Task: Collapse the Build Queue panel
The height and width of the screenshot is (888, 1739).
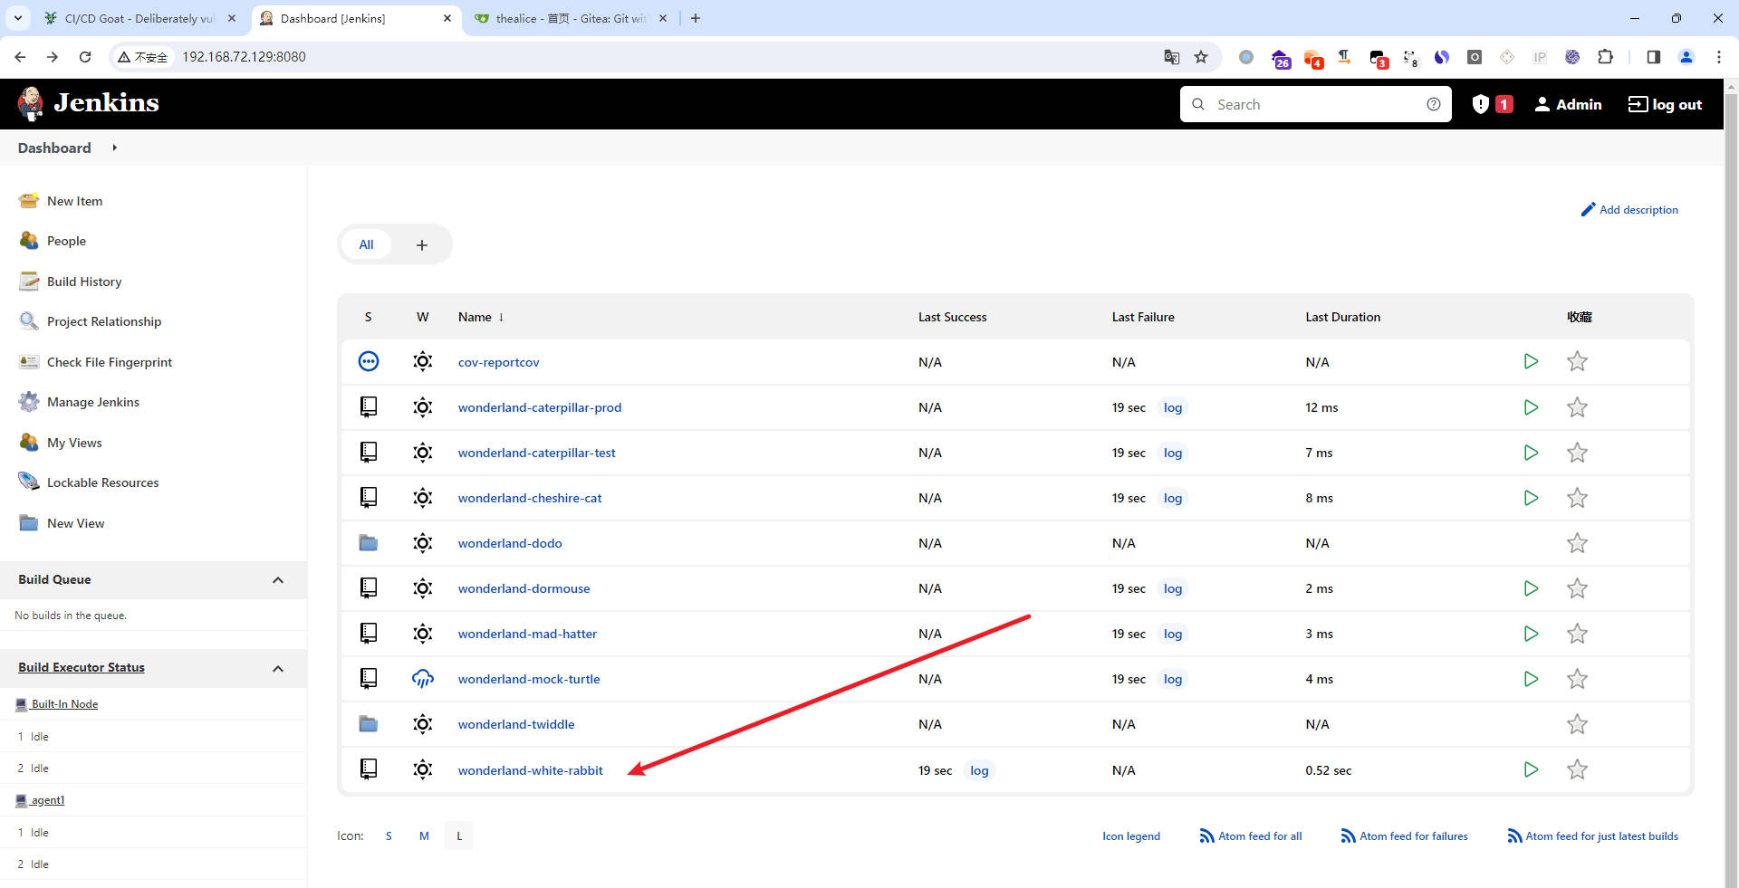Action: tap(278, 580)
